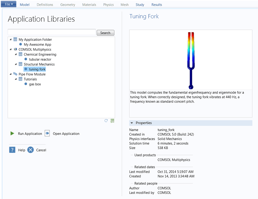This screenshot has width=258, height=199.
Task: Collapse the Pipe Flow Module node
Action: pyautogui.click(x=11, y=74)
